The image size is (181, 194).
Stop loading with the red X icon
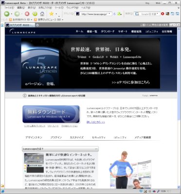click(27, 14)
